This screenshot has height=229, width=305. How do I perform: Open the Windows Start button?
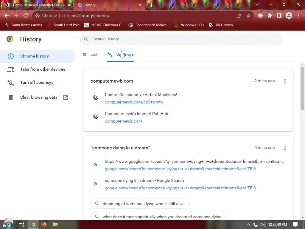(7, 224)
